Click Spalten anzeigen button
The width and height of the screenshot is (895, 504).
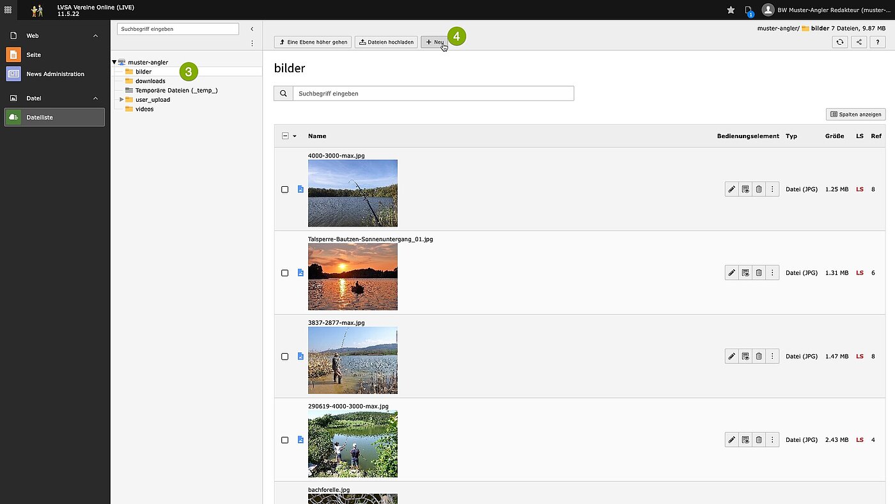click(x=855, y=114)
